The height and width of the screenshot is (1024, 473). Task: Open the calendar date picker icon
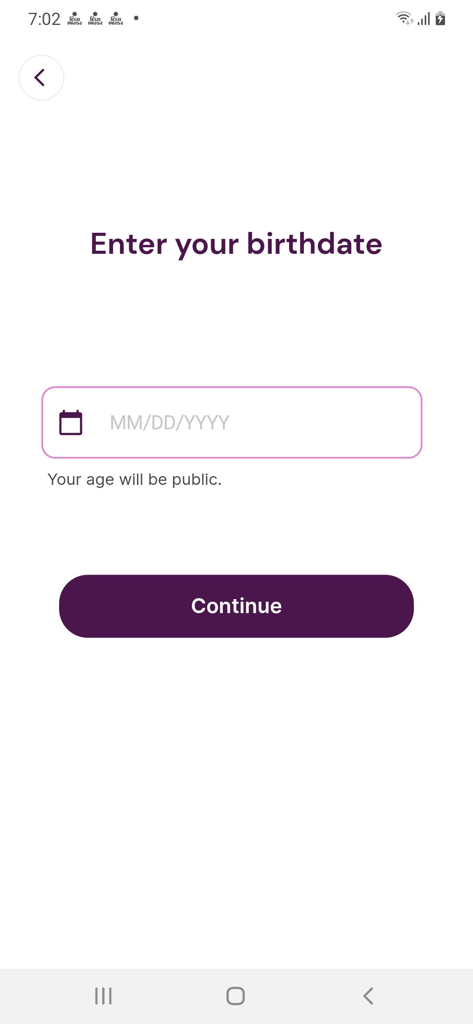point(71,423)
